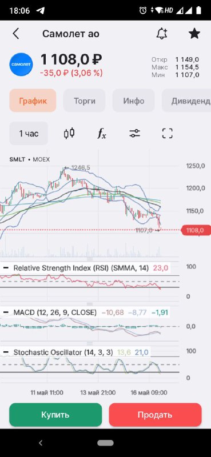
Task: Open chart settings sliders icon
Action: (x=135, y=134)
